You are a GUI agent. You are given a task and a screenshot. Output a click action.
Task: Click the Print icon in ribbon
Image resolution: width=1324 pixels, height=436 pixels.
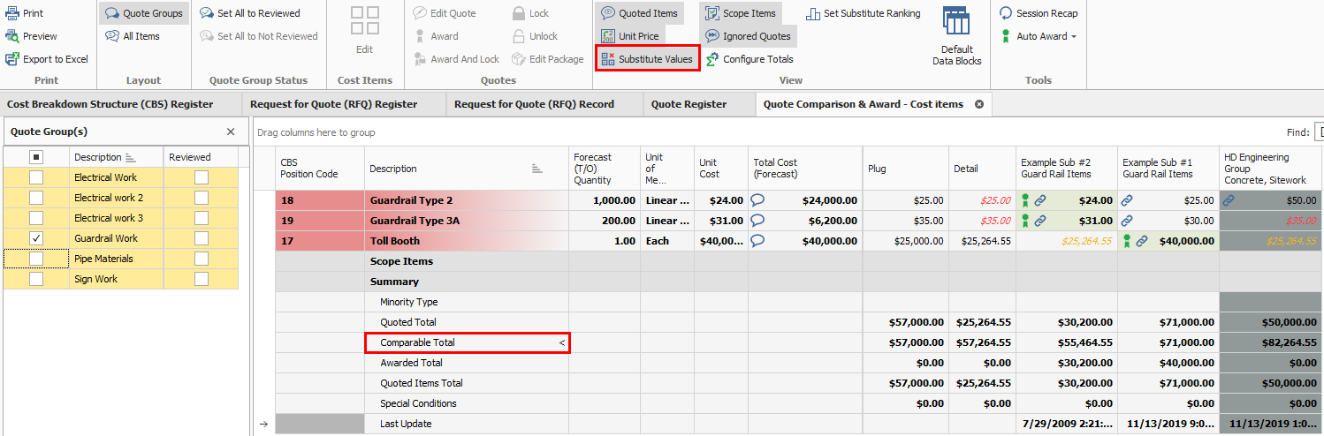(x=12, y=13)
